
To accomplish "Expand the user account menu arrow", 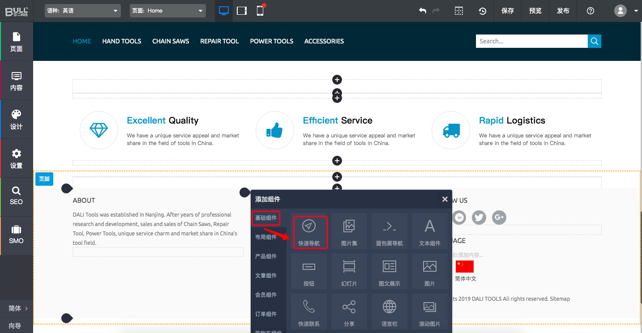I will click(636, 11).
